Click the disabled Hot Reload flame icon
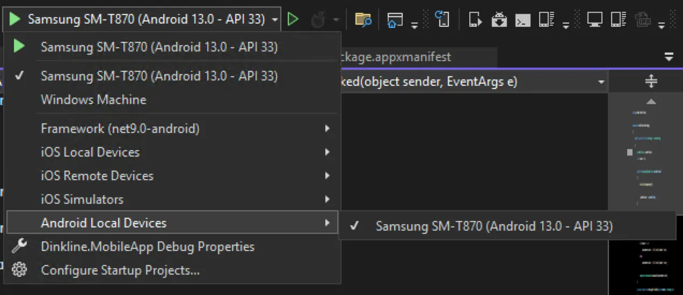Viewport: 683px width, 295px height. pos(318,20)
